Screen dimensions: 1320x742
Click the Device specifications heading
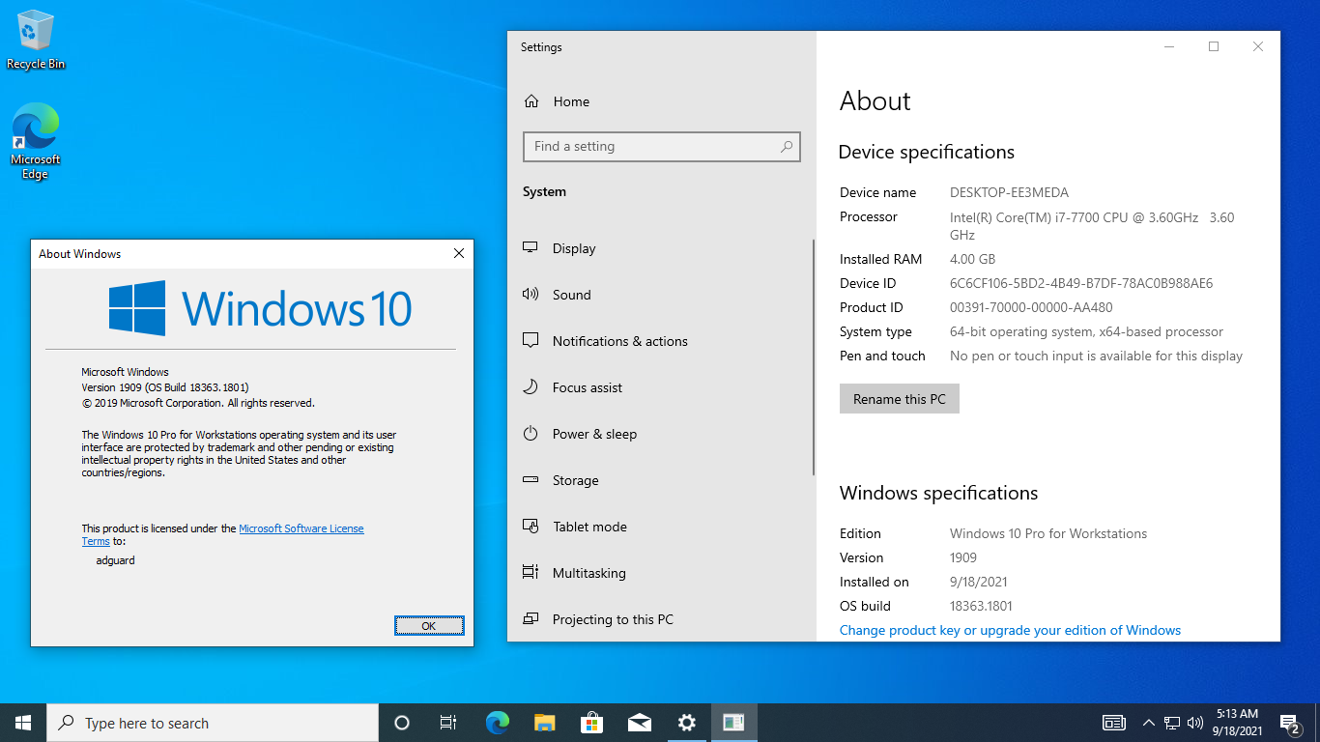point(926,152)
